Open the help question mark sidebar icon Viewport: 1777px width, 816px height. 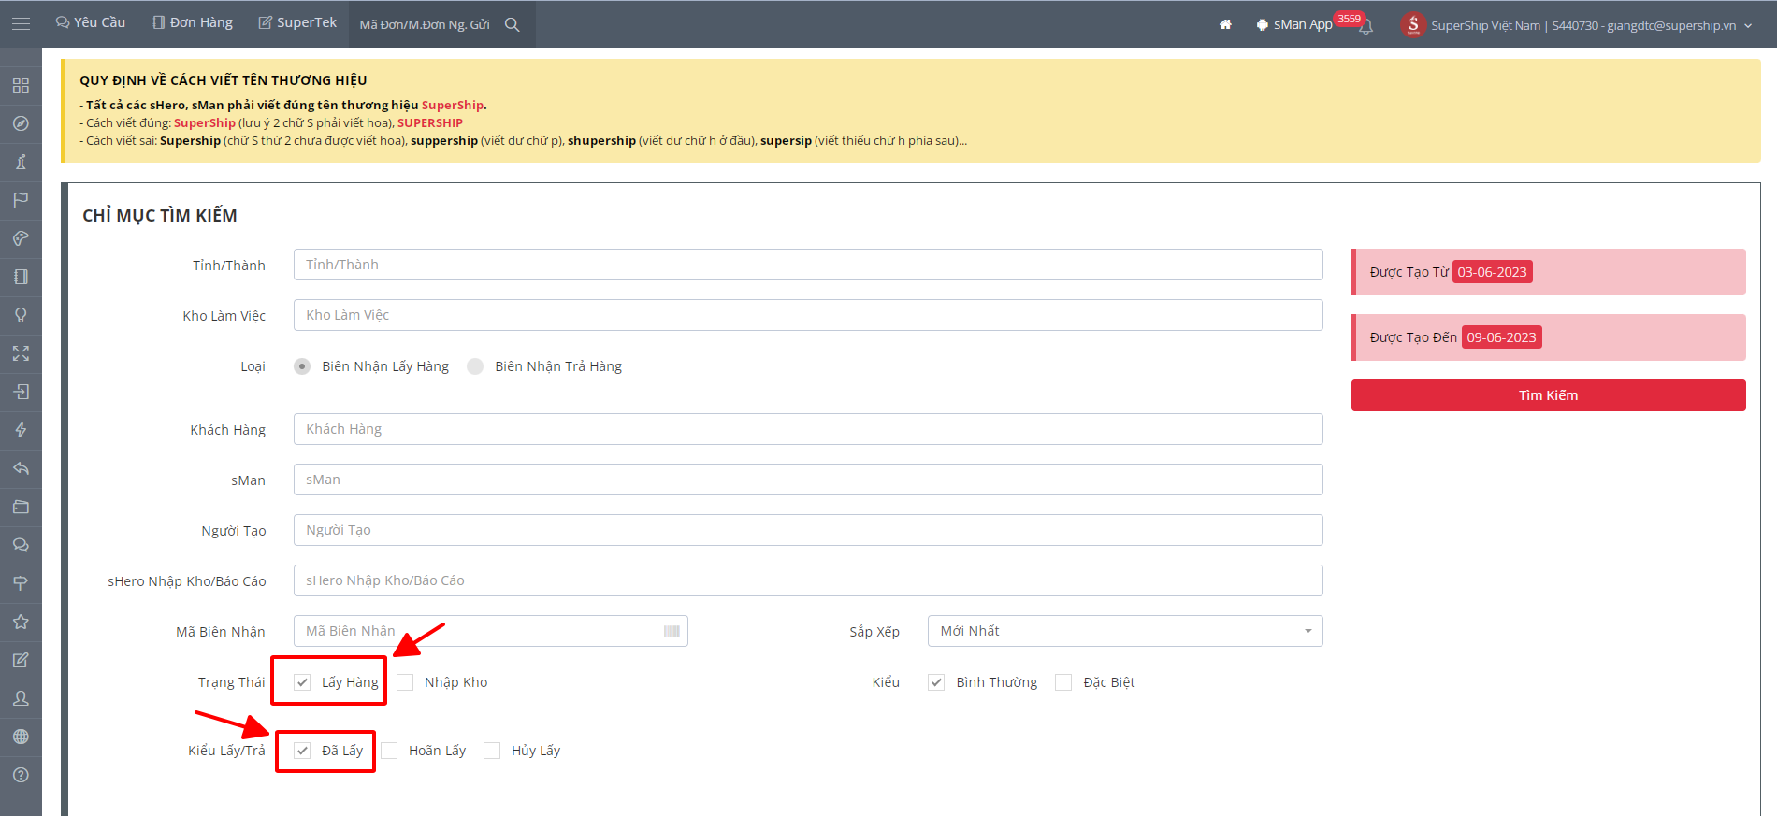click(x=21, y=775)
